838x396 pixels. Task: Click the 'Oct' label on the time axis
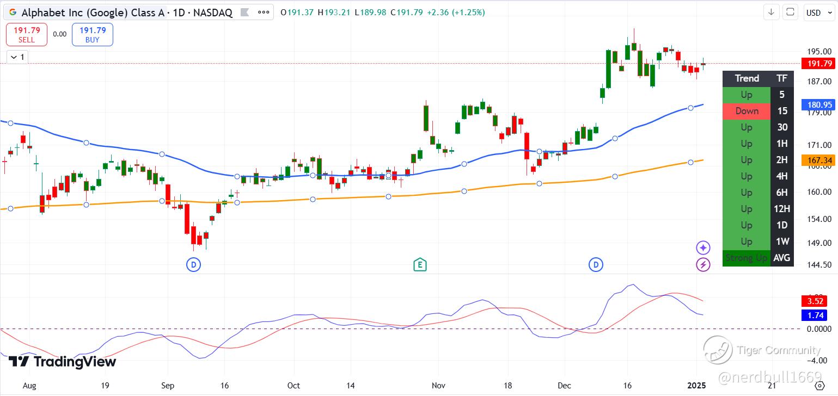click(293, 386)
